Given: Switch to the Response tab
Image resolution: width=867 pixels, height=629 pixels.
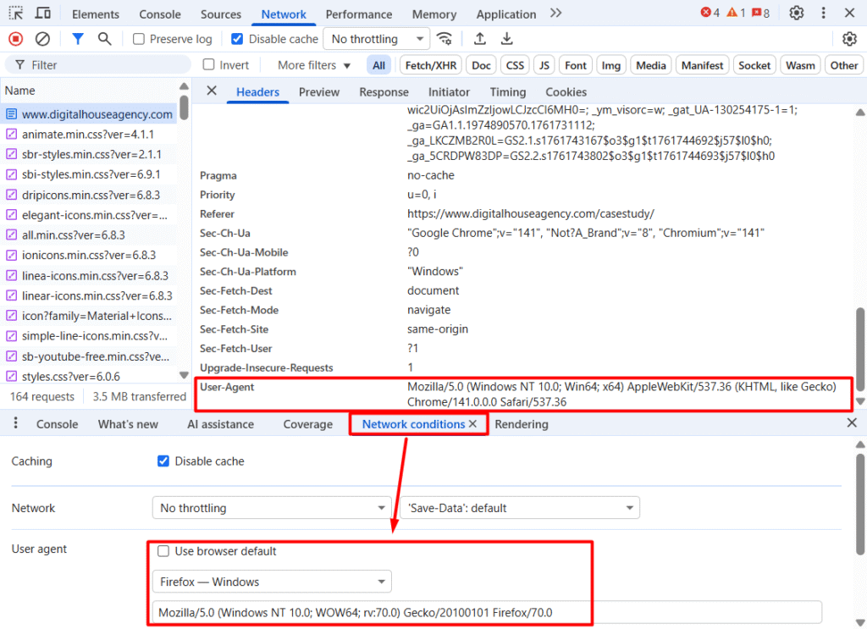Looking at the screenshot, I should coord(384,92).
